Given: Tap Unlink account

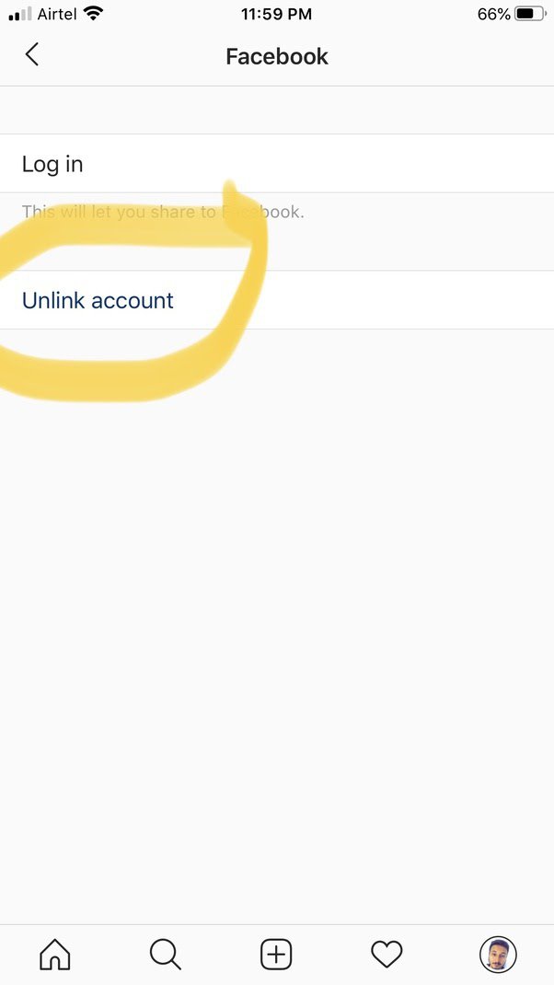Looking at the screenshot, I should pyautogui.click(x=98, y=300).
